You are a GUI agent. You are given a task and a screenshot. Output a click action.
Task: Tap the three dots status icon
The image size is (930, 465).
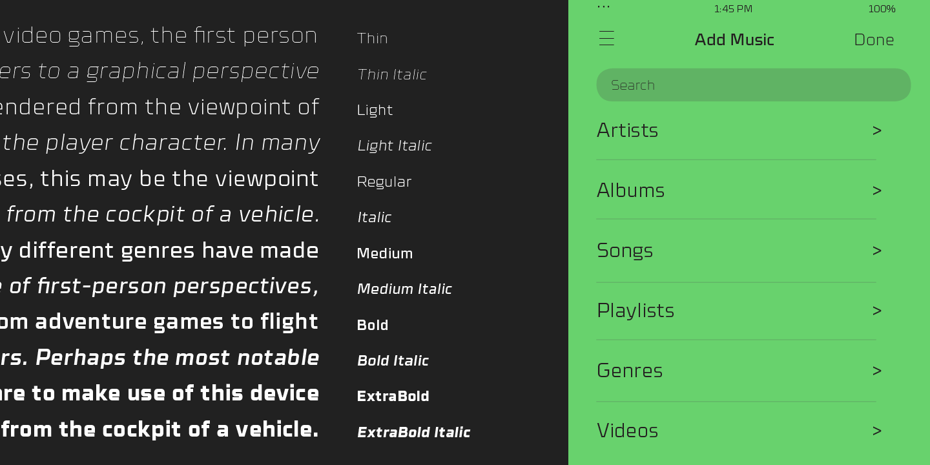click(603, 7)
